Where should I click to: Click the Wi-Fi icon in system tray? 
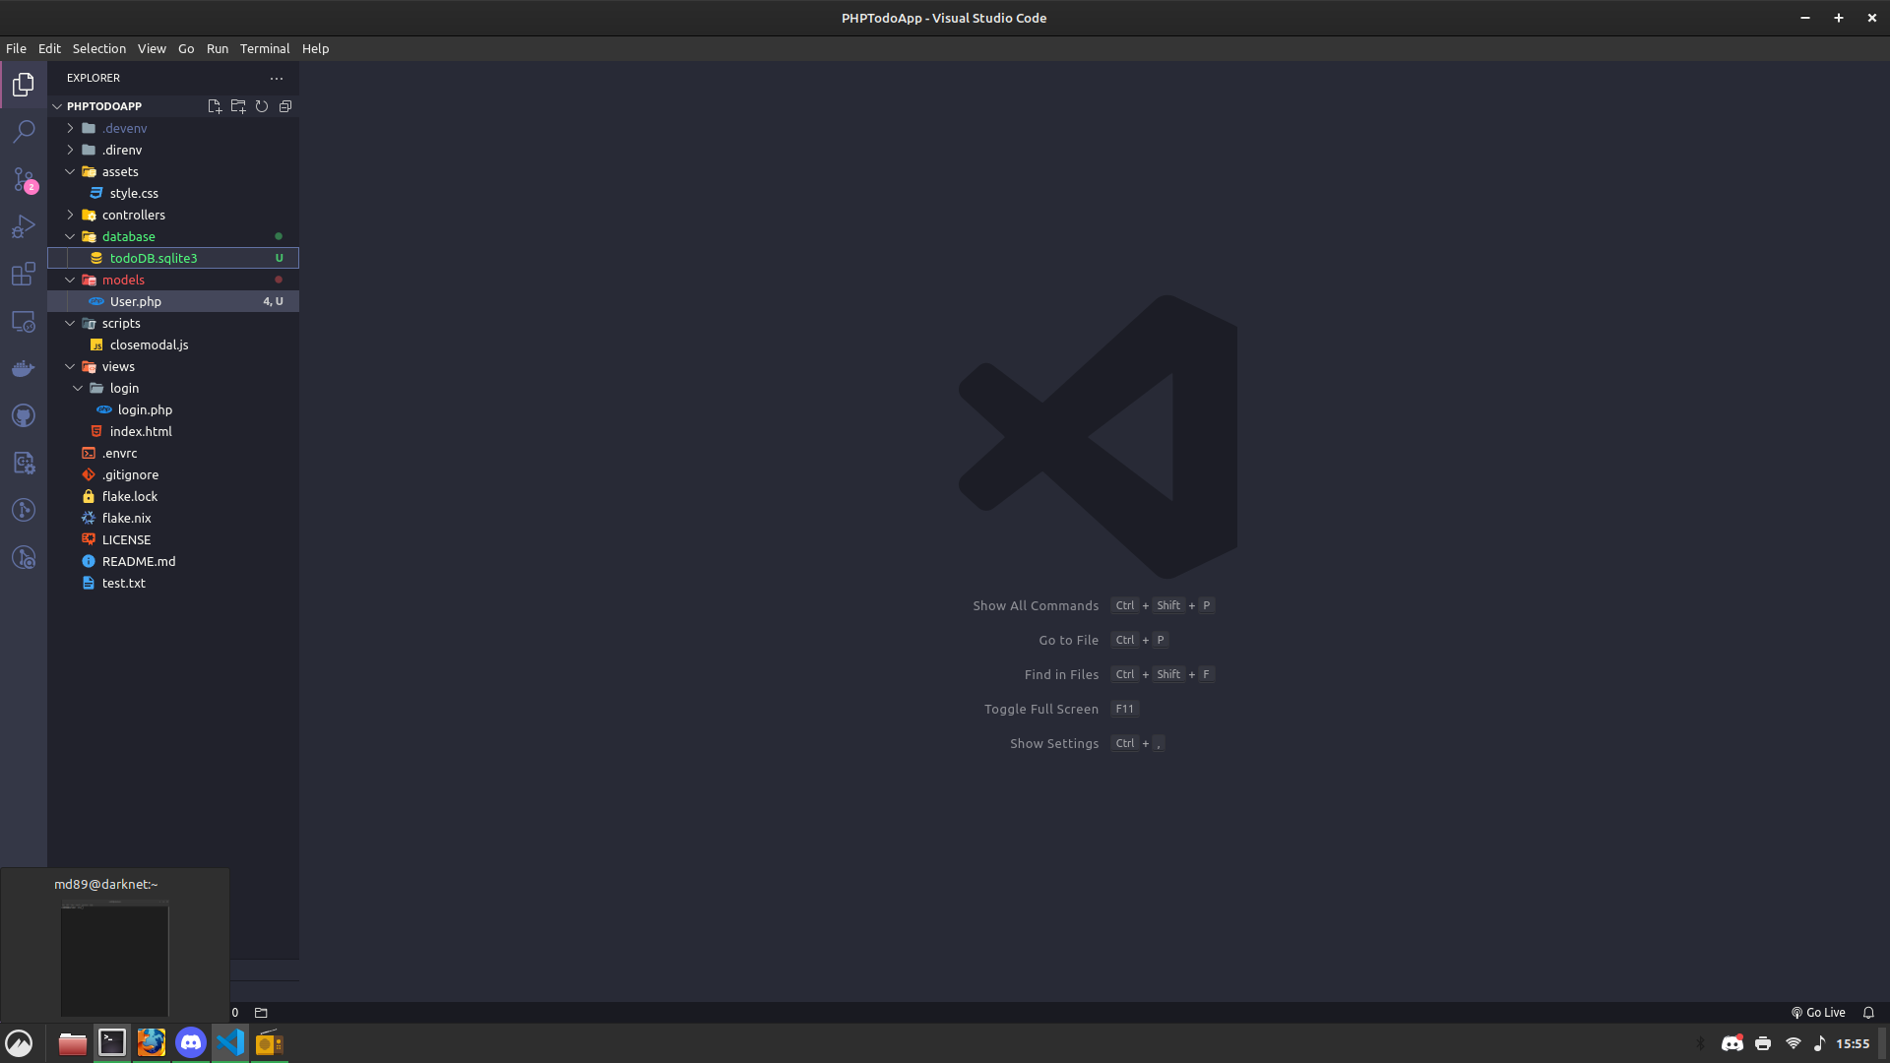1794,1043
